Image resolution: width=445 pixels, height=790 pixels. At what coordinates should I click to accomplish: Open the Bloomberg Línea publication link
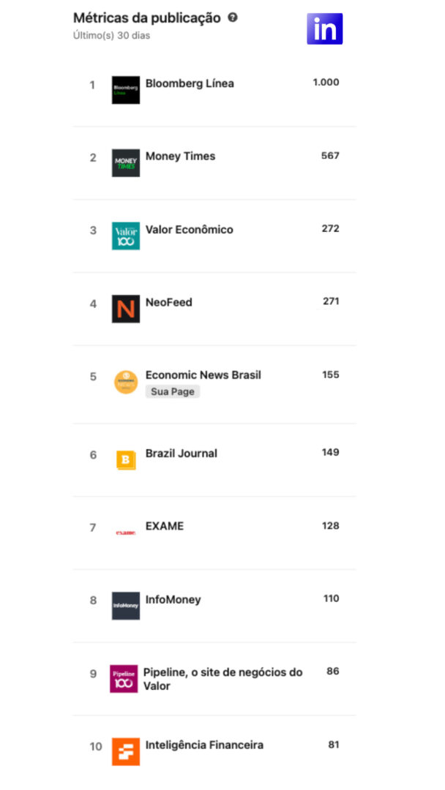pos(190,83)
